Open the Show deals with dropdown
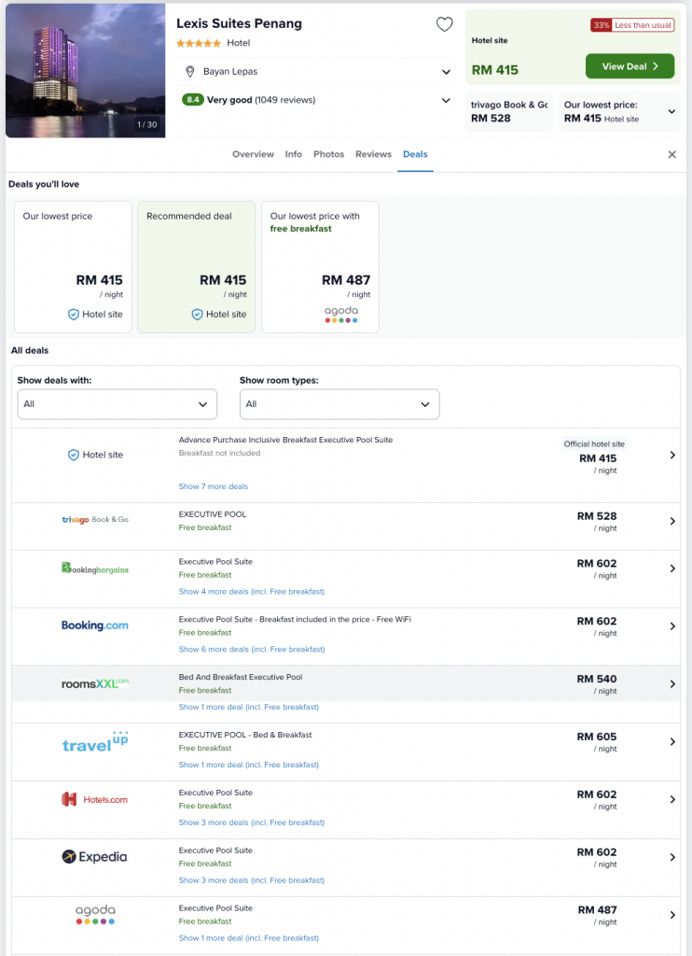 pyautogui.click(x=117, y=404)
